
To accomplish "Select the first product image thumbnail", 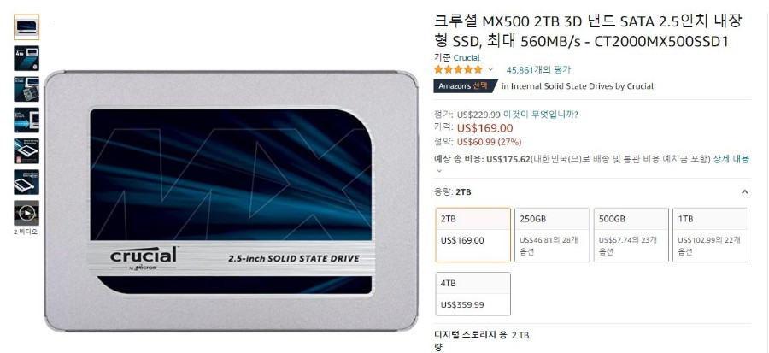I will coord(26,27).
